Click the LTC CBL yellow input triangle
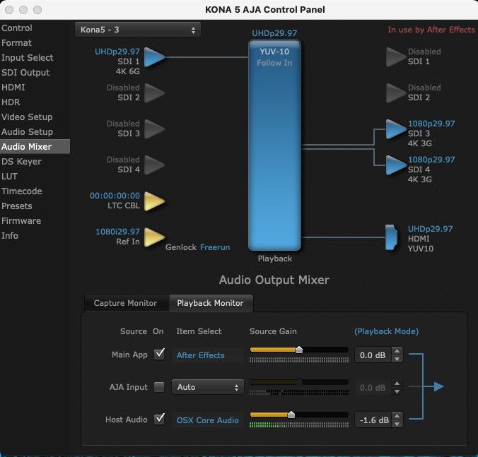The height and width of the screenshot is (457, 478). coord(154,201)
